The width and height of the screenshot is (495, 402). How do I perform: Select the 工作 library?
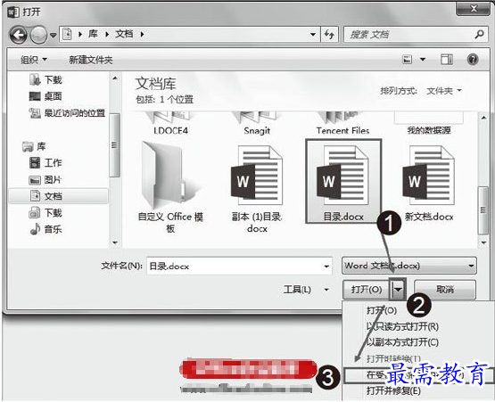[45, 163]
